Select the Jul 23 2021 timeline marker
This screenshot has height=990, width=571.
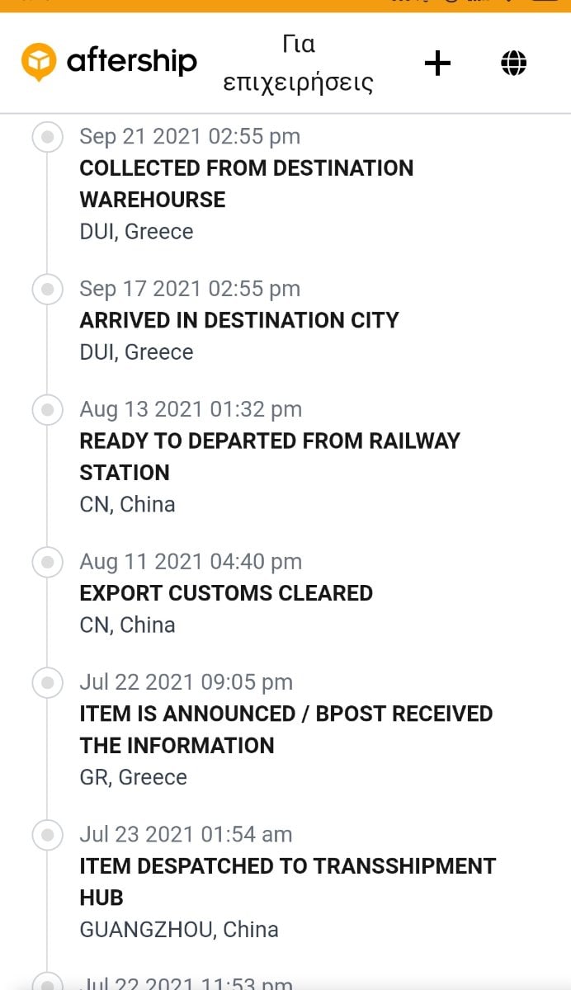[x=48, y=835]
